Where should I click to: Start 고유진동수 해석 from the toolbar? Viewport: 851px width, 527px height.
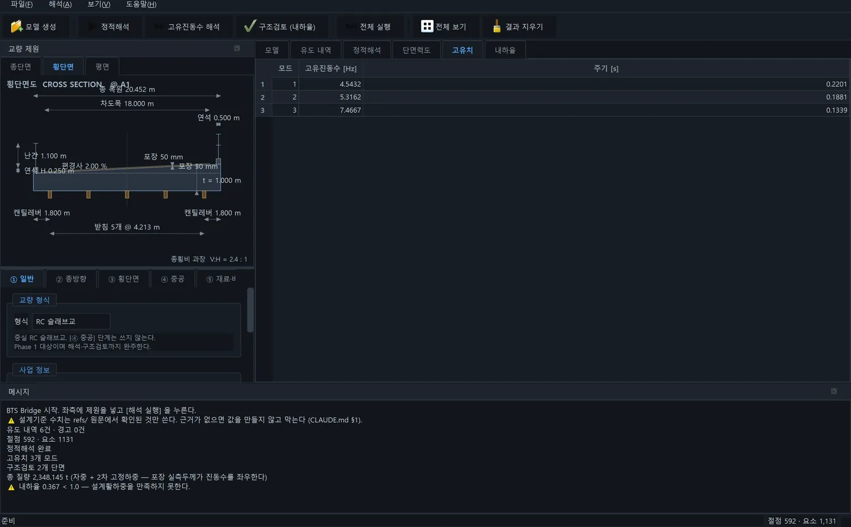188,27
